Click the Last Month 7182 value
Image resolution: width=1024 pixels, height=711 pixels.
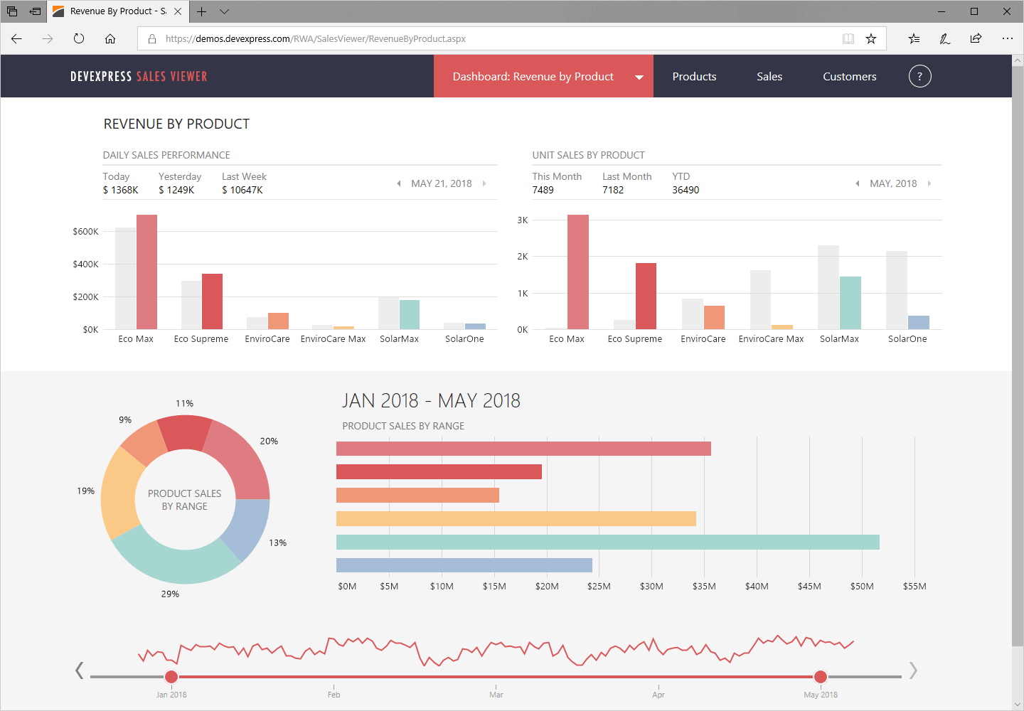613,190
